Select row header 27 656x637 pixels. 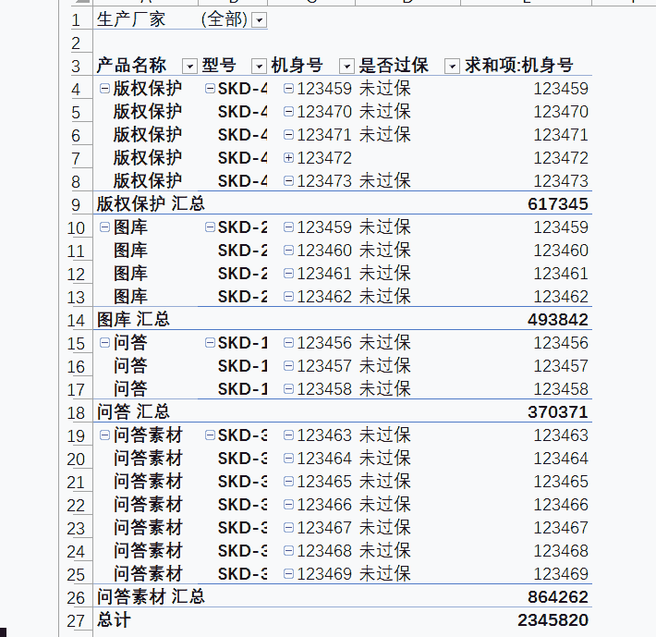[x=76, y=620]
